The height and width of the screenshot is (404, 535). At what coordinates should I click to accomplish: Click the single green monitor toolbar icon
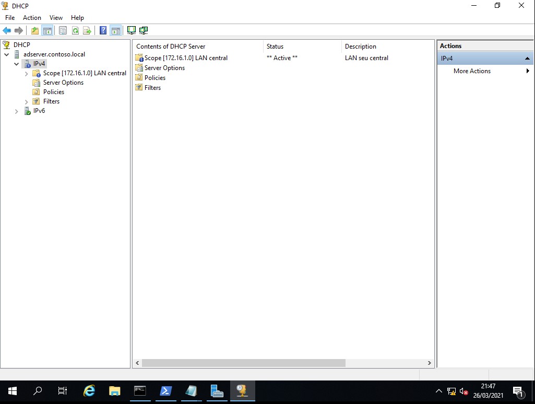pyautogui.click(x=131, y=31)
